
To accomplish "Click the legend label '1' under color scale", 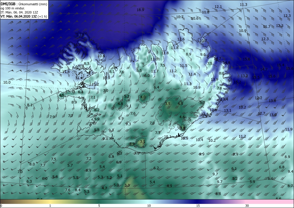I will tap(50, 206).
